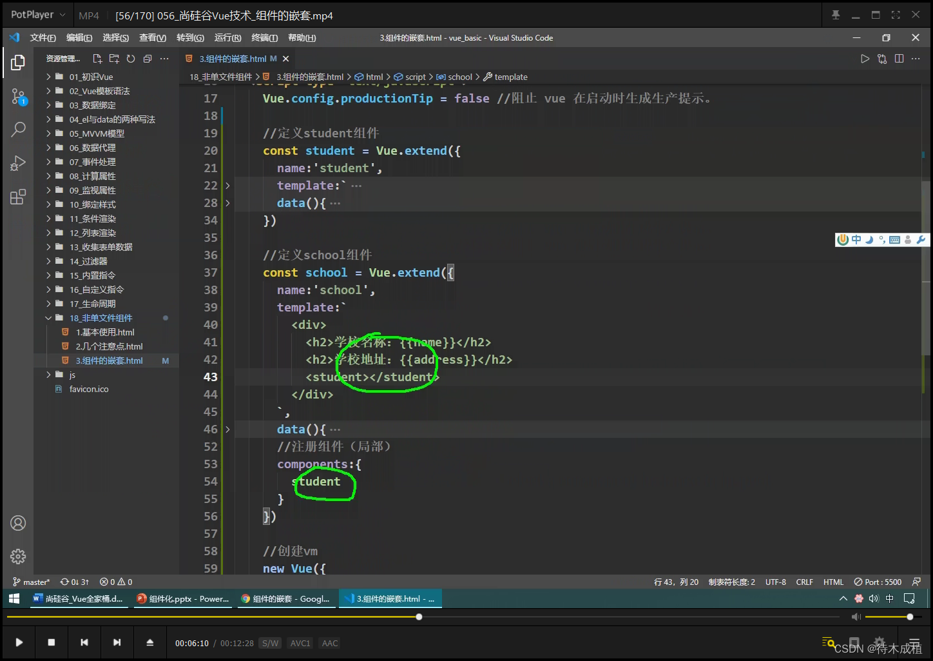The height and width of the screenshot is (661, 933).
Task: Click the New File icon in explorer header
Action: pos(97,59)
